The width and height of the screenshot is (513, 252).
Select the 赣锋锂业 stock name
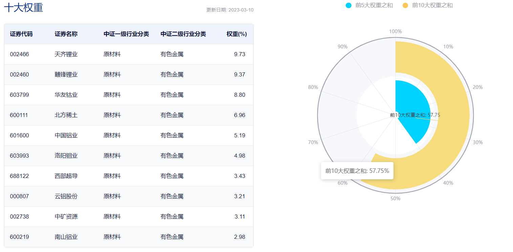click(x=66, y=75)
